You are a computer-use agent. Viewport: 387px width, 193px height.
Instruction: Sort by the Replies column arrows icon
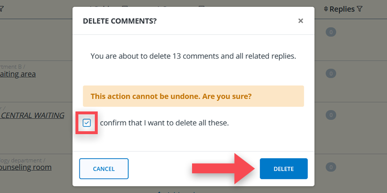point(326,9)
